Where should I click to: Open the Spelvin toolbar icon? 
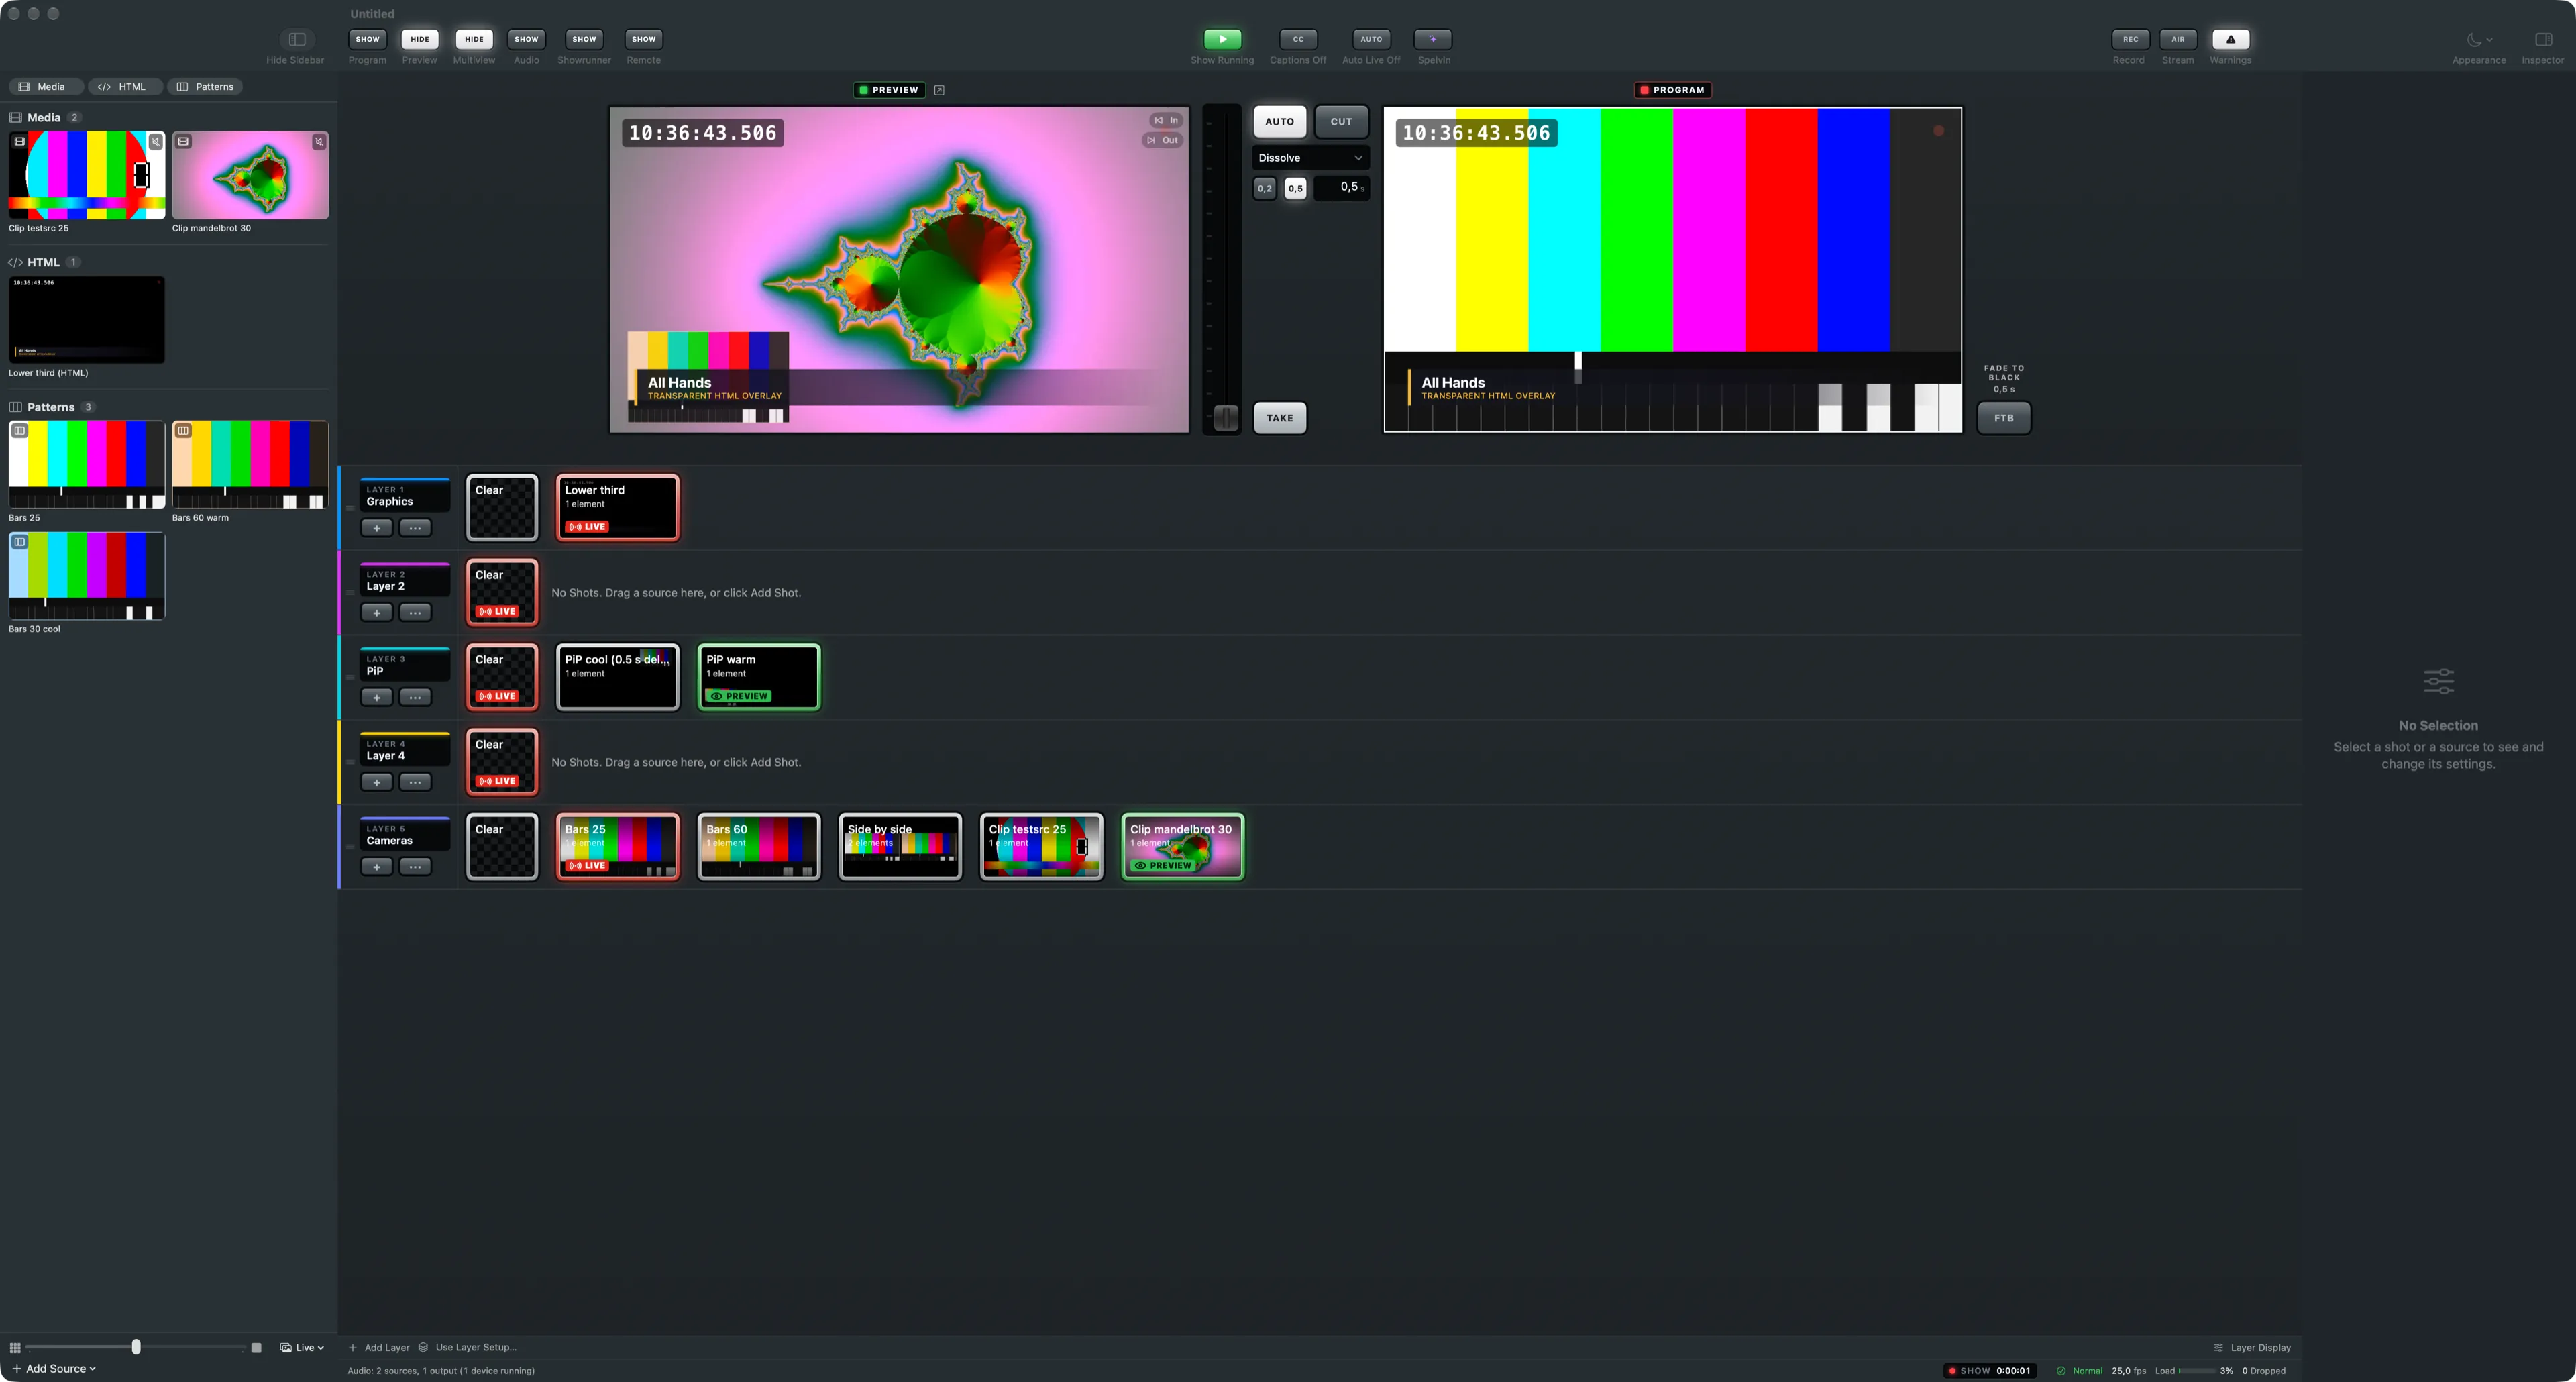(1433, 39)
